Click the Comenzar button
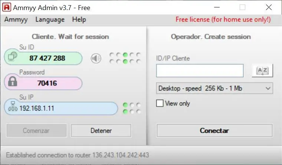The height and width of the screenshot is (165, 282). pos(36,131)
